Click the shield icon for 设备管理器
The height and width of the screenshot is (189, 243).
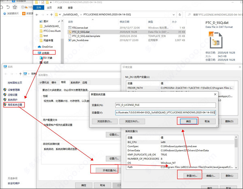click(5, 90)
